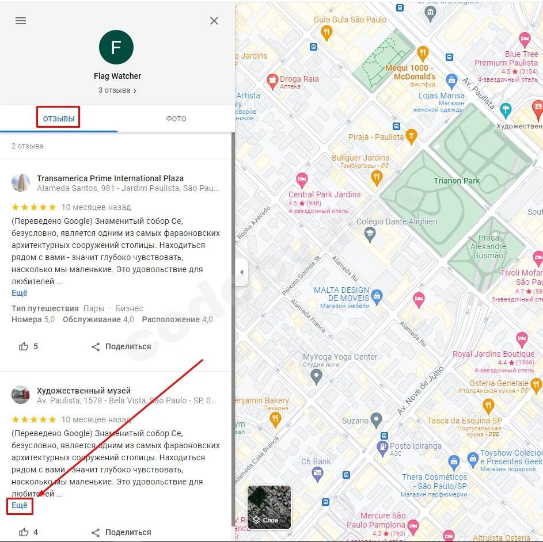
Task: Open the hamburger main menu
Action: [x=21, y=21]
